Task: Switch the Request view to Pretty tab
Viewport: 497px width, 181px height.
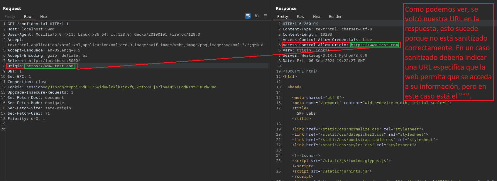Action: click(x=10, y=17)
